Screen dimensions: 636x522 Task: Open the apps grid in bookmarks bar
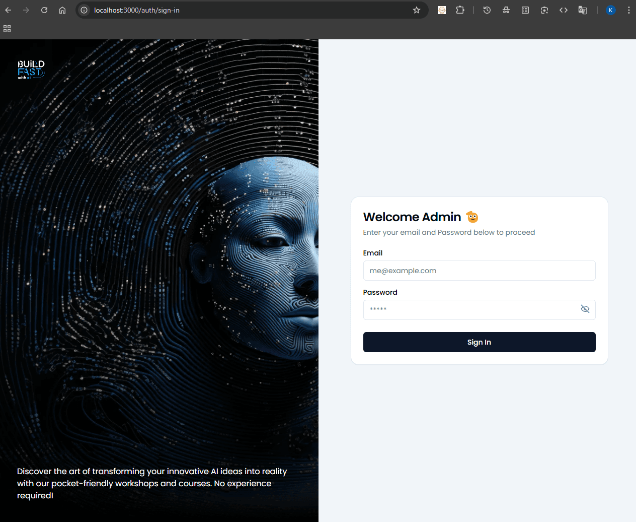click(x=7, y=29)
